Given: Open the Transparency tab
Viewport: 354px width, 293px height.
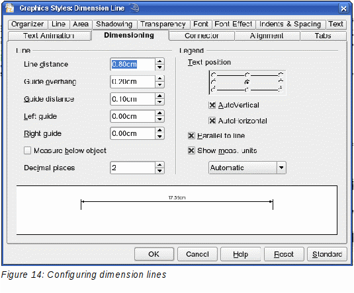Looking at the screenshot, I should click(x=163, y=24).
